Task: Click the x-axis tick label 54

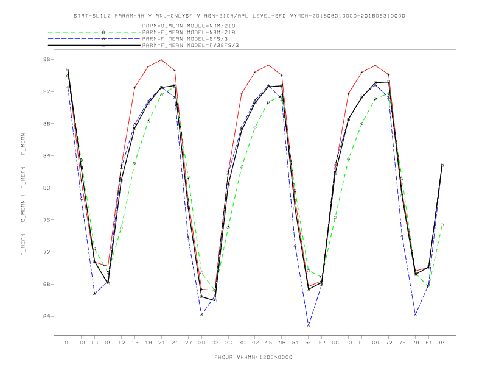Action: point(309,343)
